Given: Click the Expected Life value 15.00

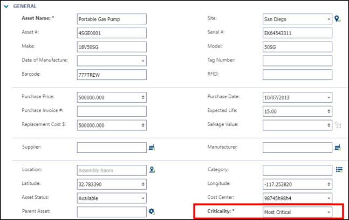Looking at the screenshot, I should pyautogui.click(x=270, y=111).
